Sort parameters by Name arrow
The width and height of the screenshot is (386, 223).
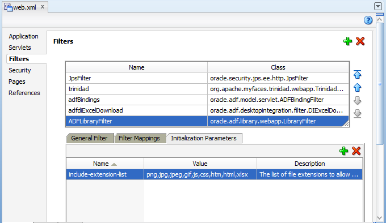(114, 164)
